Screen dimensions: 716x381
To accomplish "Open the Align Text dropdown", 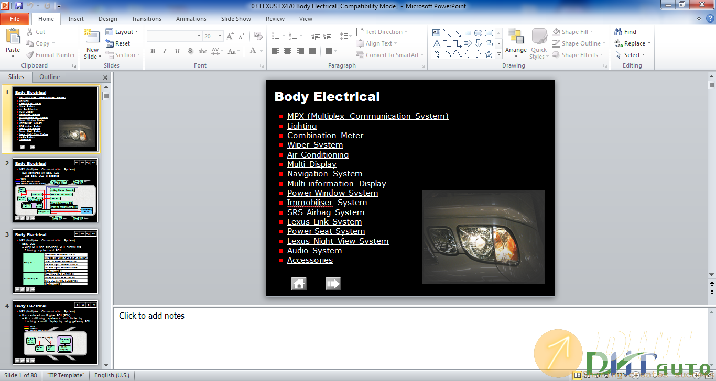I will (x=376, y=43).
